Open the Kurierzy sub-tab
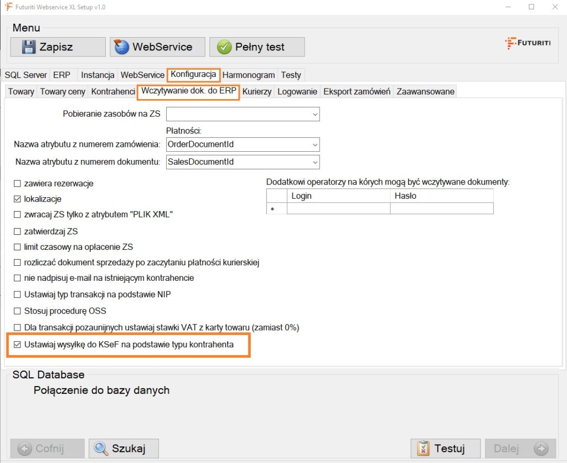 (257, 91)
